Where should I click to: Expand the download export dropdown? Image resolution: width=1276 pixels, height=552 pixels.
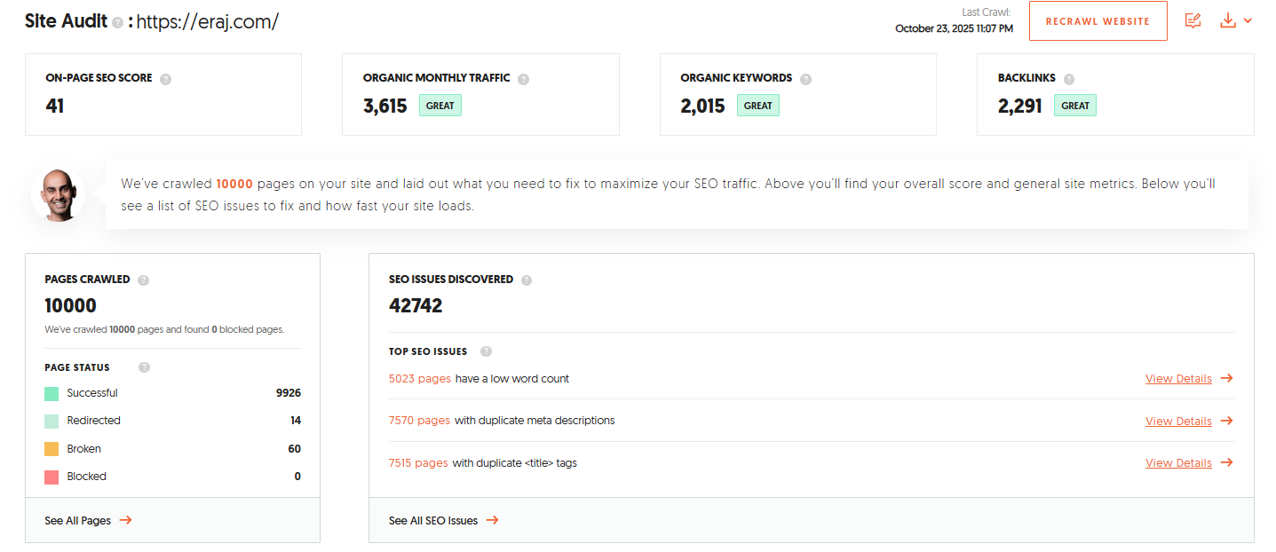(x=1236, y=20)
